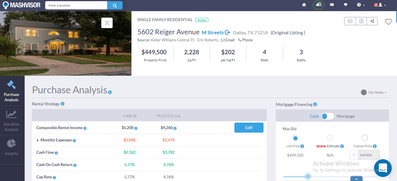Toggle Cash to Mortgage financing switch
This screenshot has height=181, width=397.
[327, 116]
